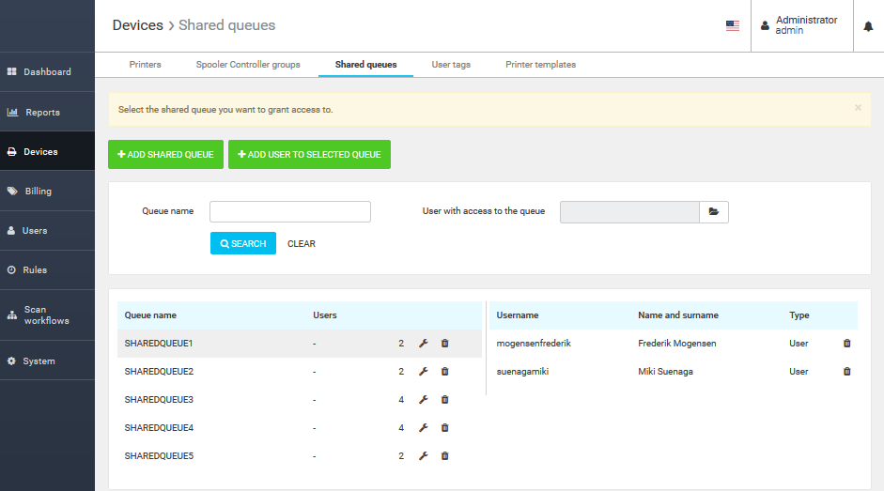884x491 pixels.
Task: Focus the Queue name input field
Action: pos(290,211)
